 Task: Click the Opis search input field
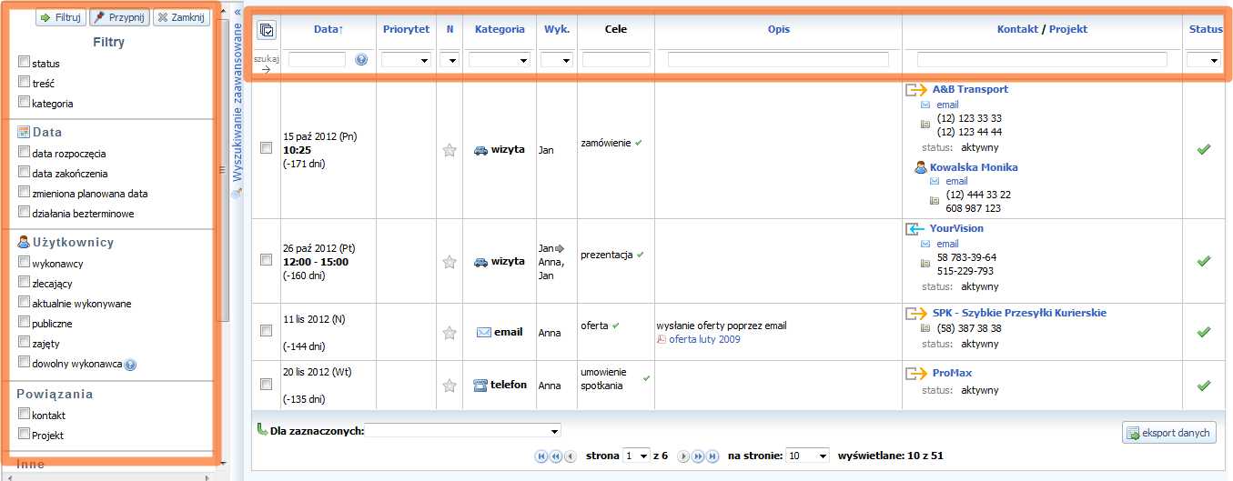coord(778,60)
